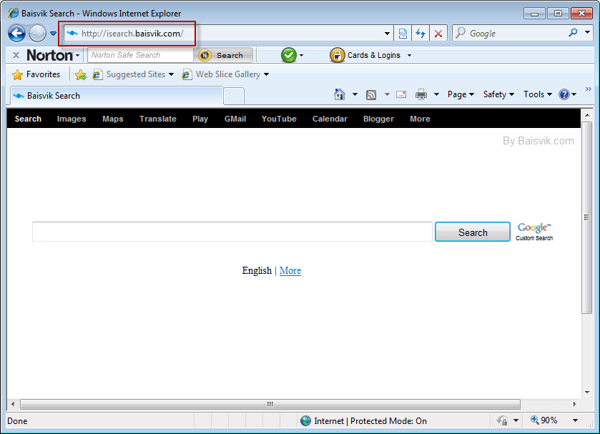Open Calendar in the black navigation bar
This screenshot has width=600, height=434.
[x=330, y=119]
